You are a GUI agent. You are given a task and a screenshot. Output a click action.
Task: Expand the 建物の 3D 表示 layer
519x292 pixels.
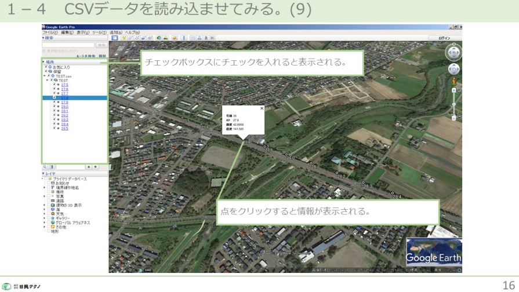44,205
